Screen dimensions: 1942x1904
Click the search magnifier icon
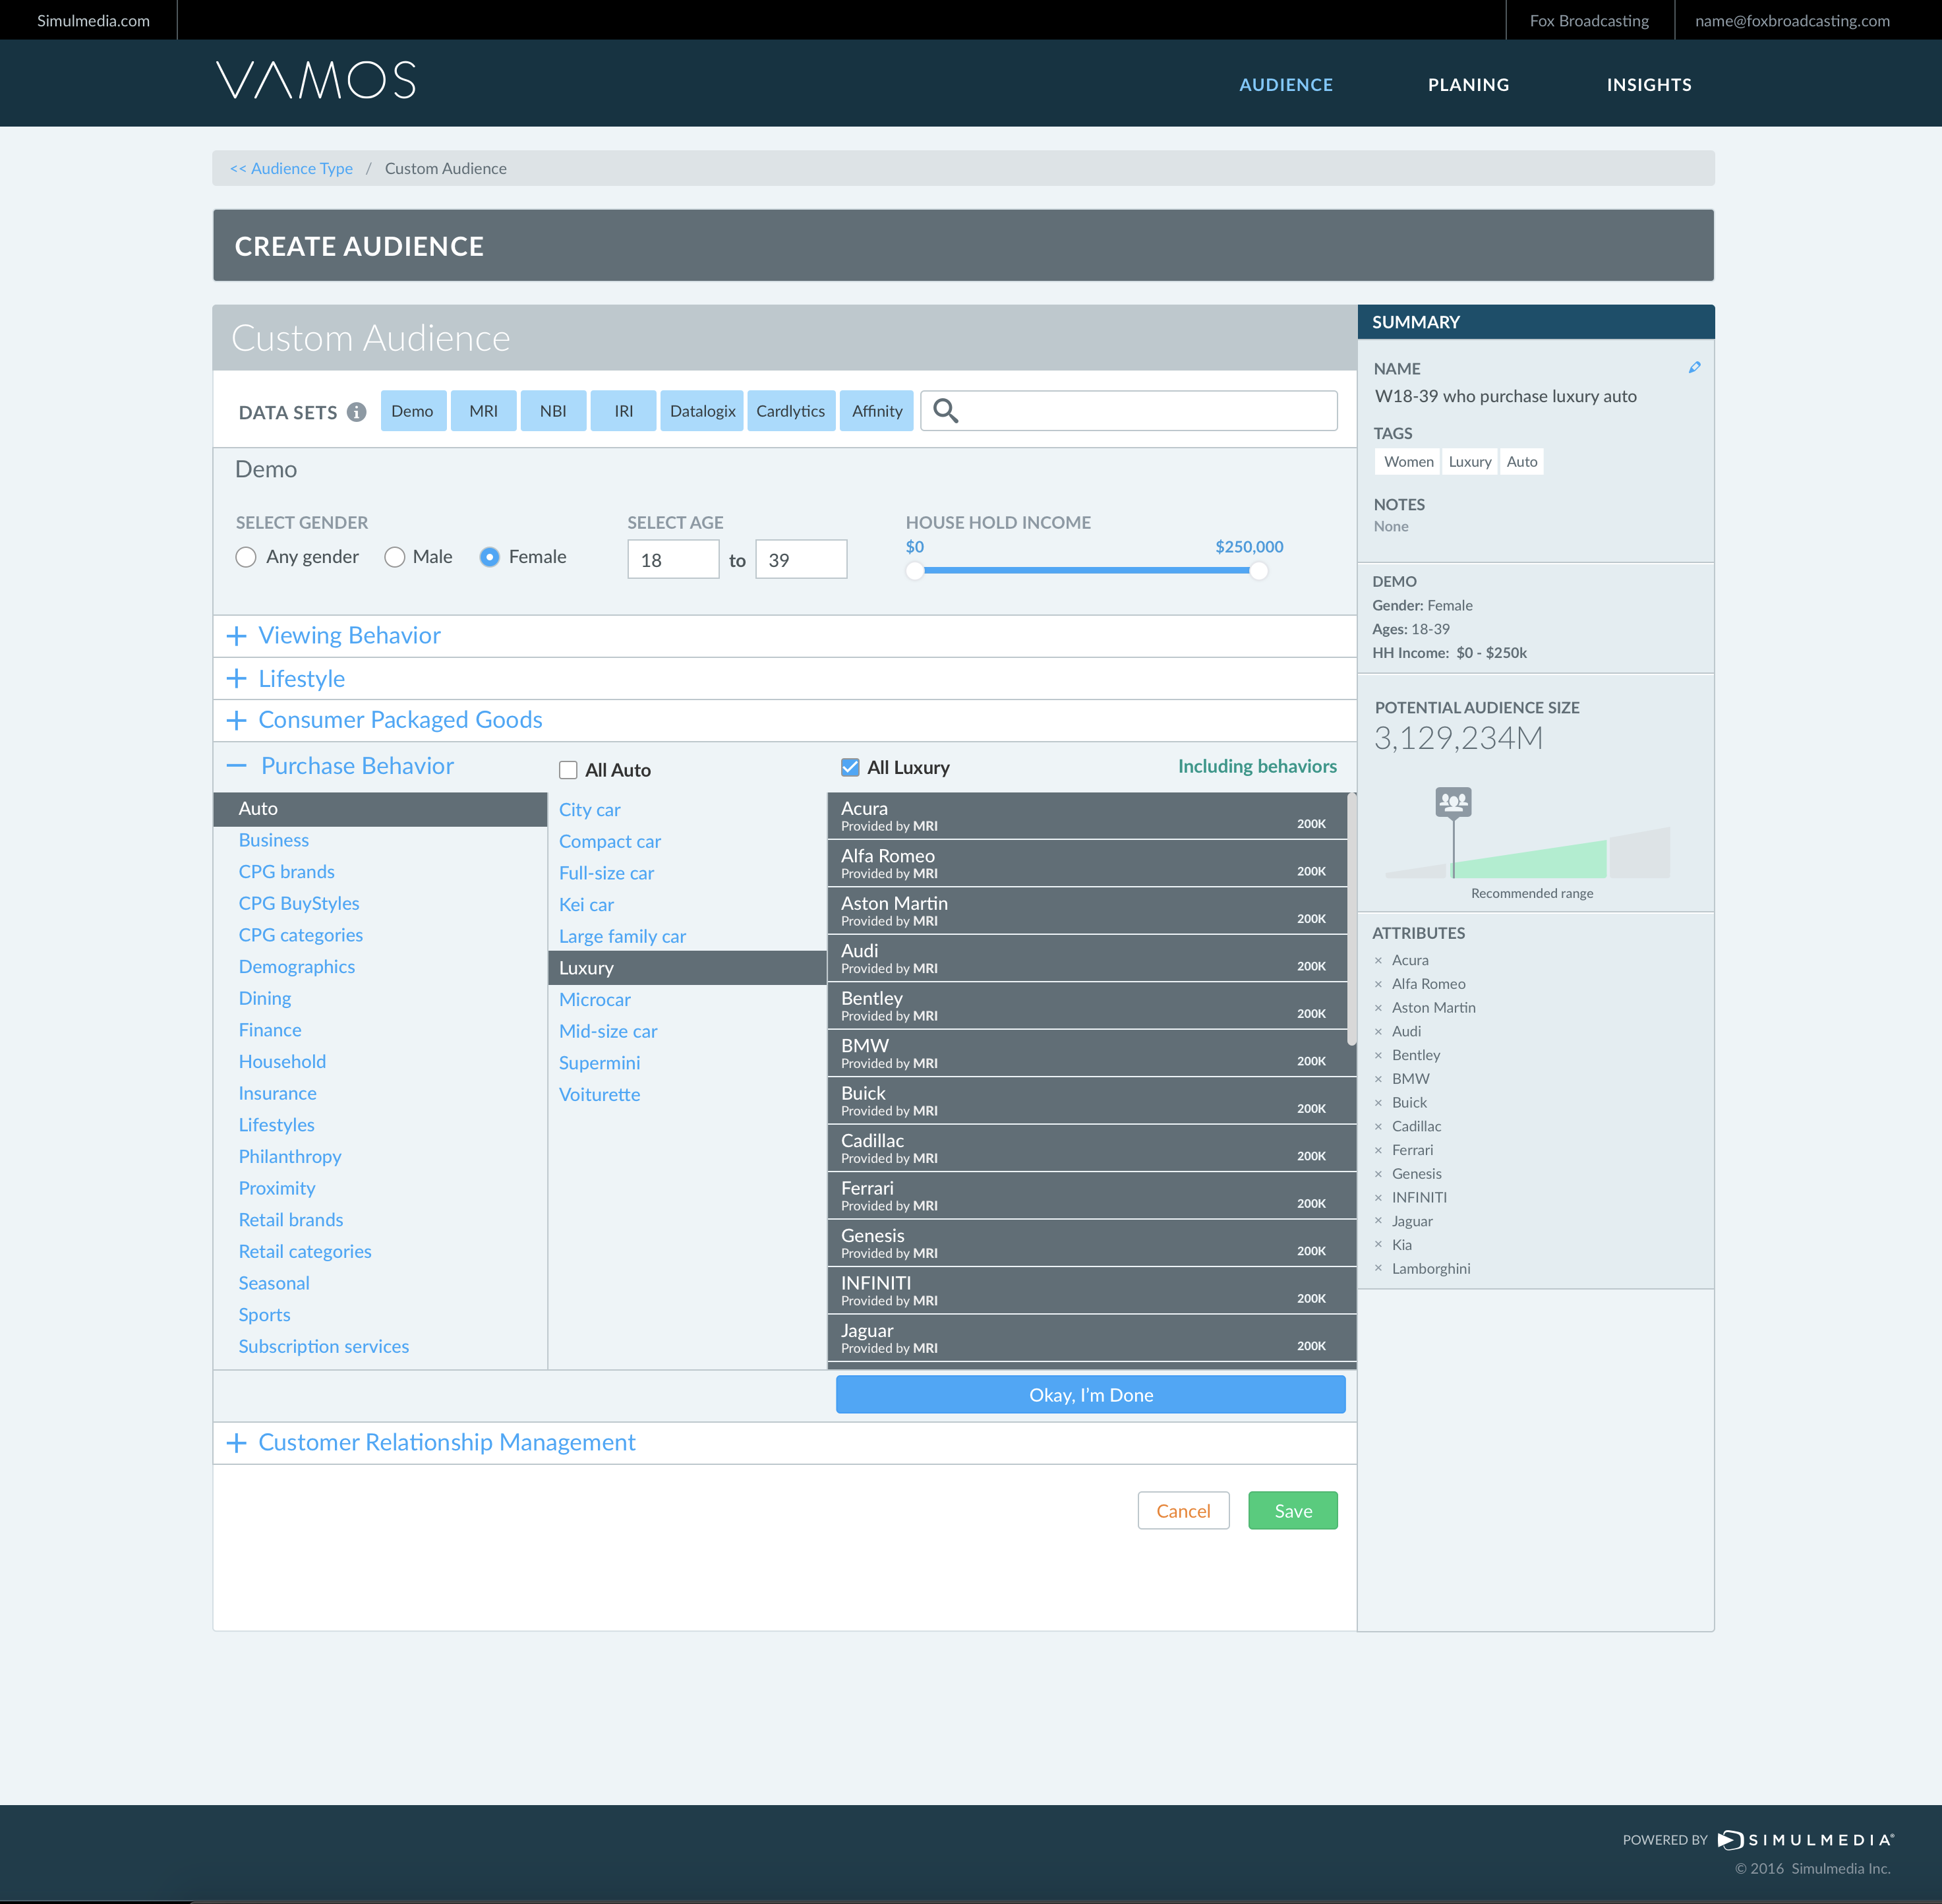tap(945, 411)
